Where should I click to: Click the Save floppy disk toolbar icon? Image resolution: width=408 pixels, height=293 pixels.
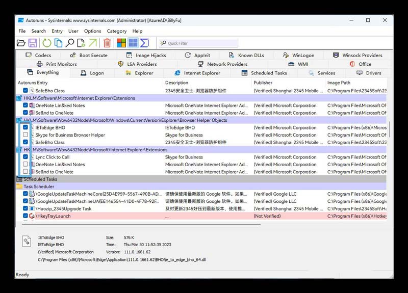point(33,43)
